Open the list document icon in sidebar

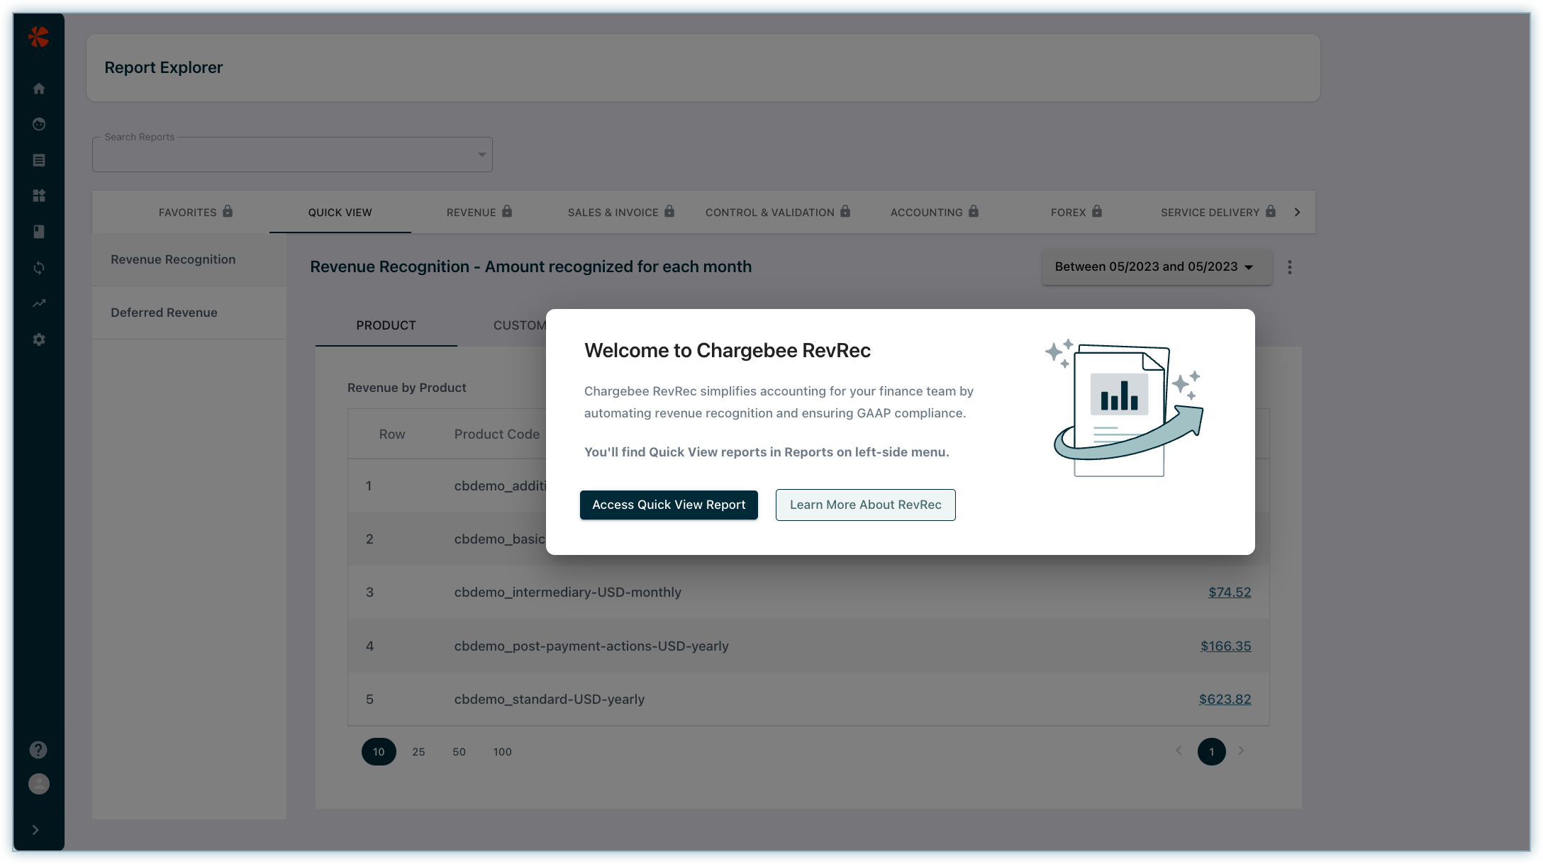39,160
